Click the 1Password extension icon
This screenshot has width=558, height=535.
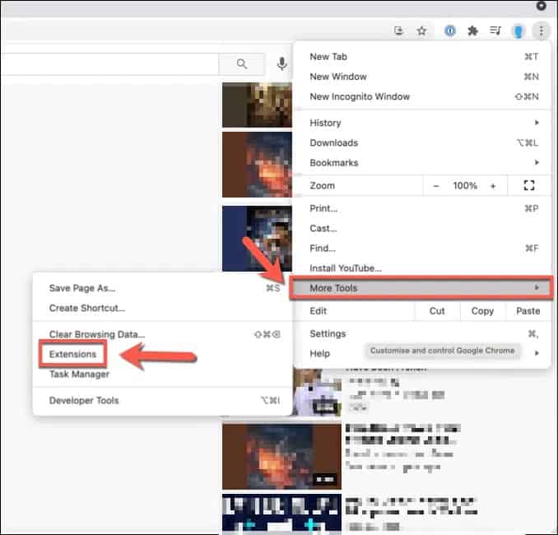450,31
